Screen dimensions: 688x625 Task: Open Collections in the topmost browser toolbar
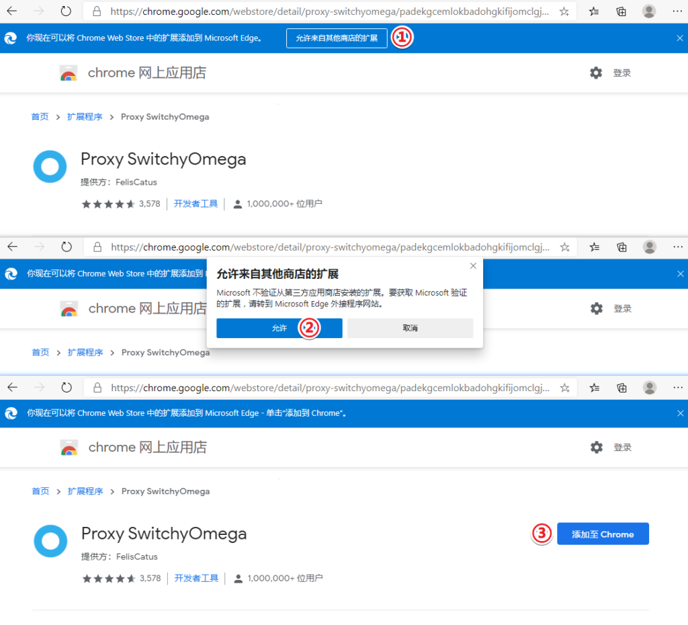pyautogui.click(x=621, y=11)
